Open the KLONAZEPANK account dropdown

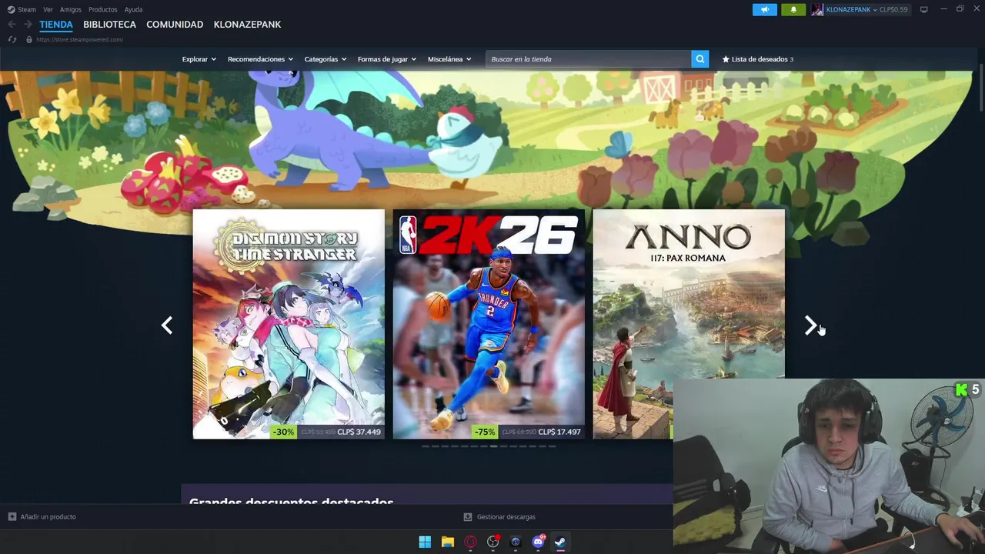pos(851,9)
